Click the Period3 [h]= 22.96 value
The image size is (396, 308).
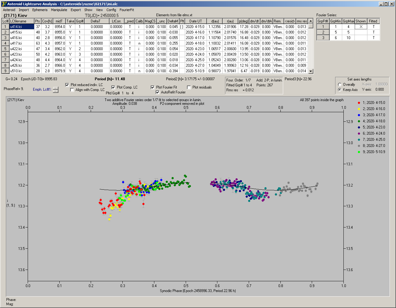coord(298,79)
